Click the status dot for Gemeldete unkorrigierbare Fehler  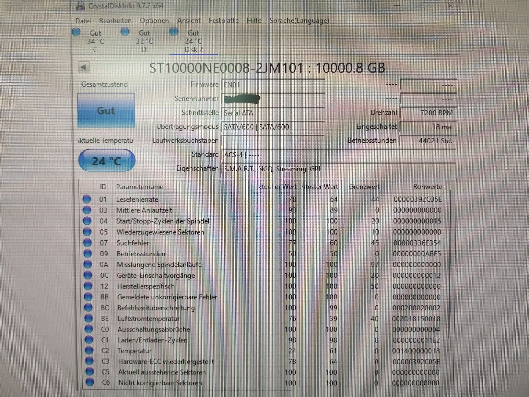click(x=88, y=297)
